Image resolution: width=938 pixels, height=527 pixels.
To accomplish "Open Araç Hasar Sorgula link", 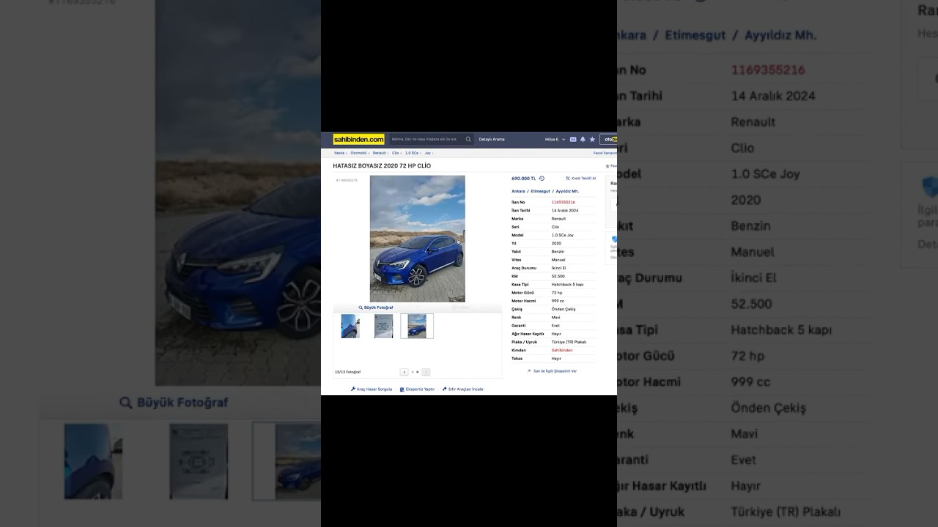I will (372, 389).
